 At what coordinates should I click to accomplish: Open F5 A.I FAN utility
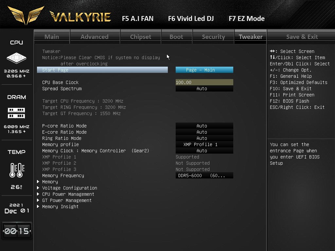(x=138, y=19)
